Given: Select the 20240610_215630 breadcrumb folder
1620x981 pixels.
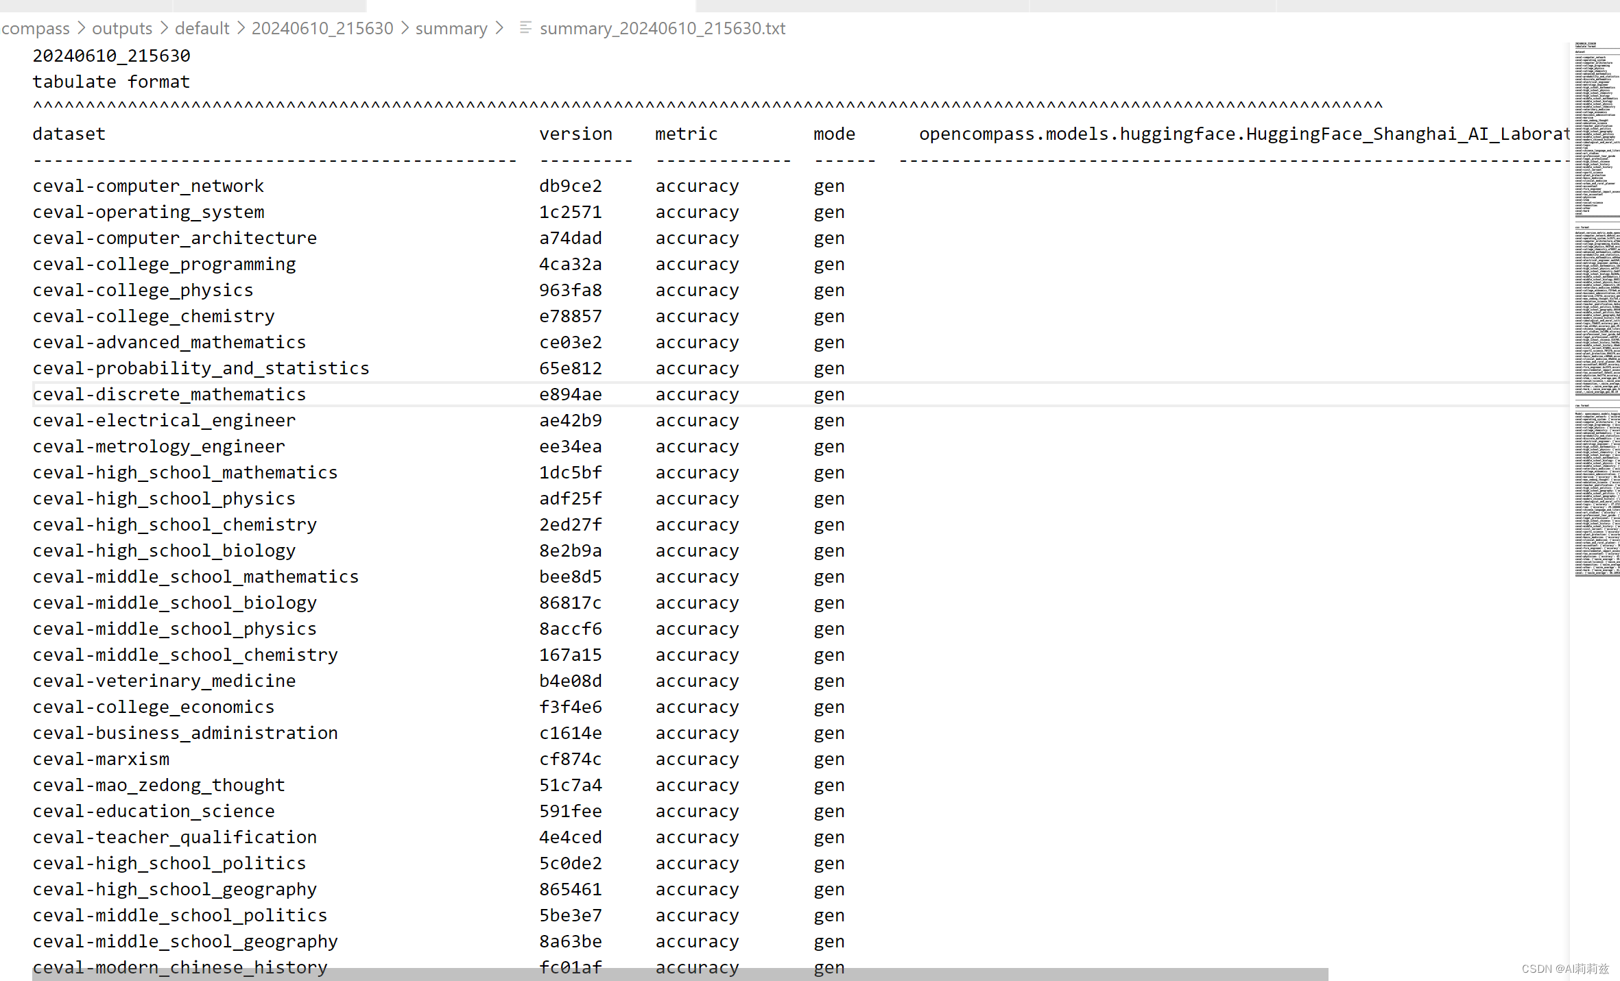Looking at the screenshot, I should click(322, 28).
